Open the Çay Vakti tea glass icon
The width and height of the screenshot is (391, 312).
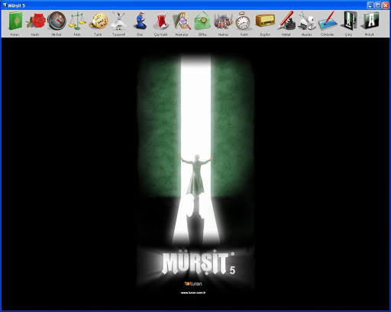pos(161,21)
